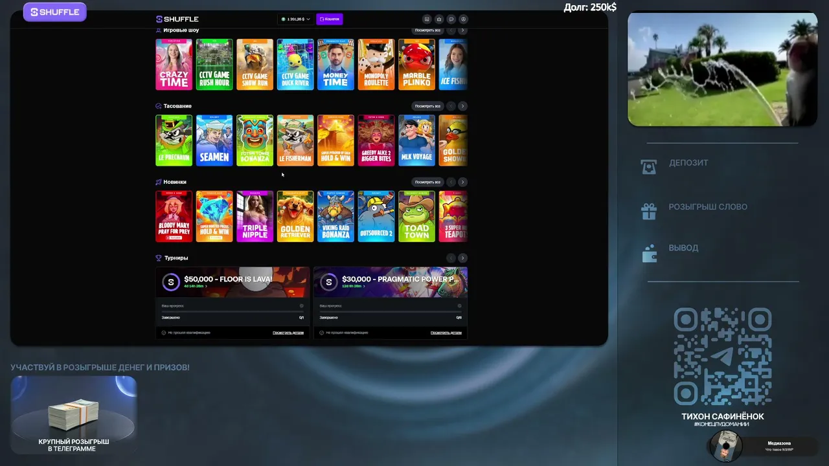The width and height of the screenshot is (829, 466).
Task: Show next games in Новинки row
Action: [x=462, y=182]
